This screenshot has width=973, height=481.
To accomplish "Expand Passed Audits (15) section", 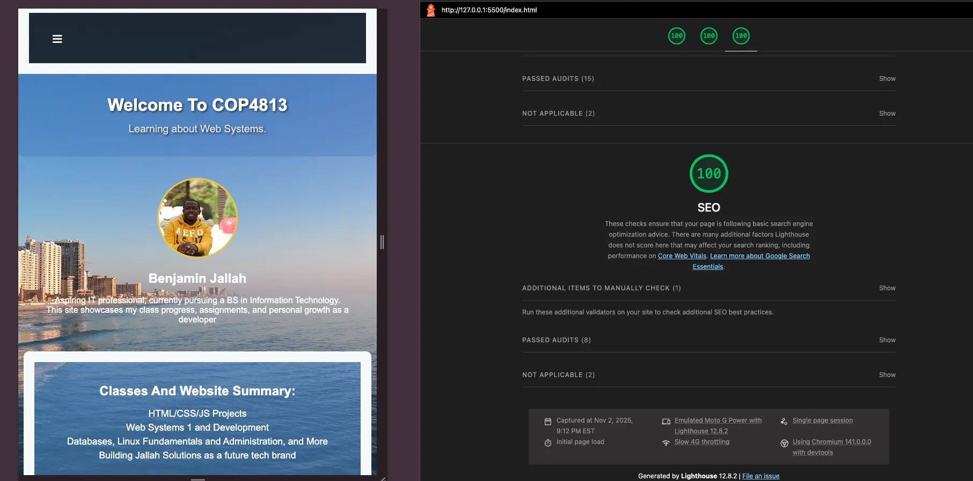I will coord(709,79).
